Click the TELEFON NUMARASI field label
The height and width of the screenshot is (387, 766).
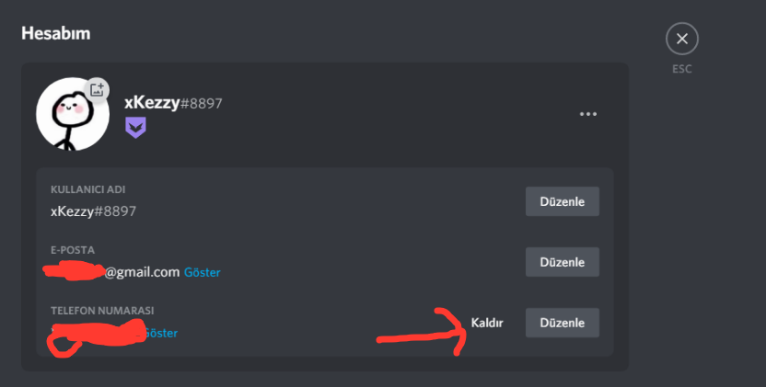(102, 311)
